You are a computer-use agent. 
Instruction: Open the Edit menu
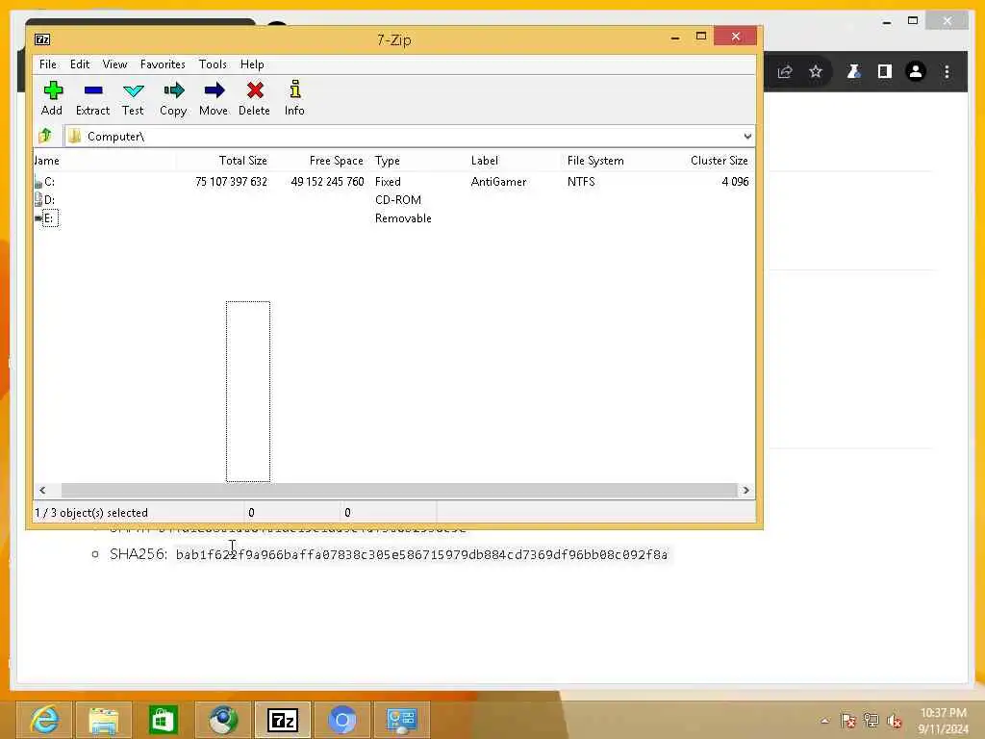tap(80, 64)
